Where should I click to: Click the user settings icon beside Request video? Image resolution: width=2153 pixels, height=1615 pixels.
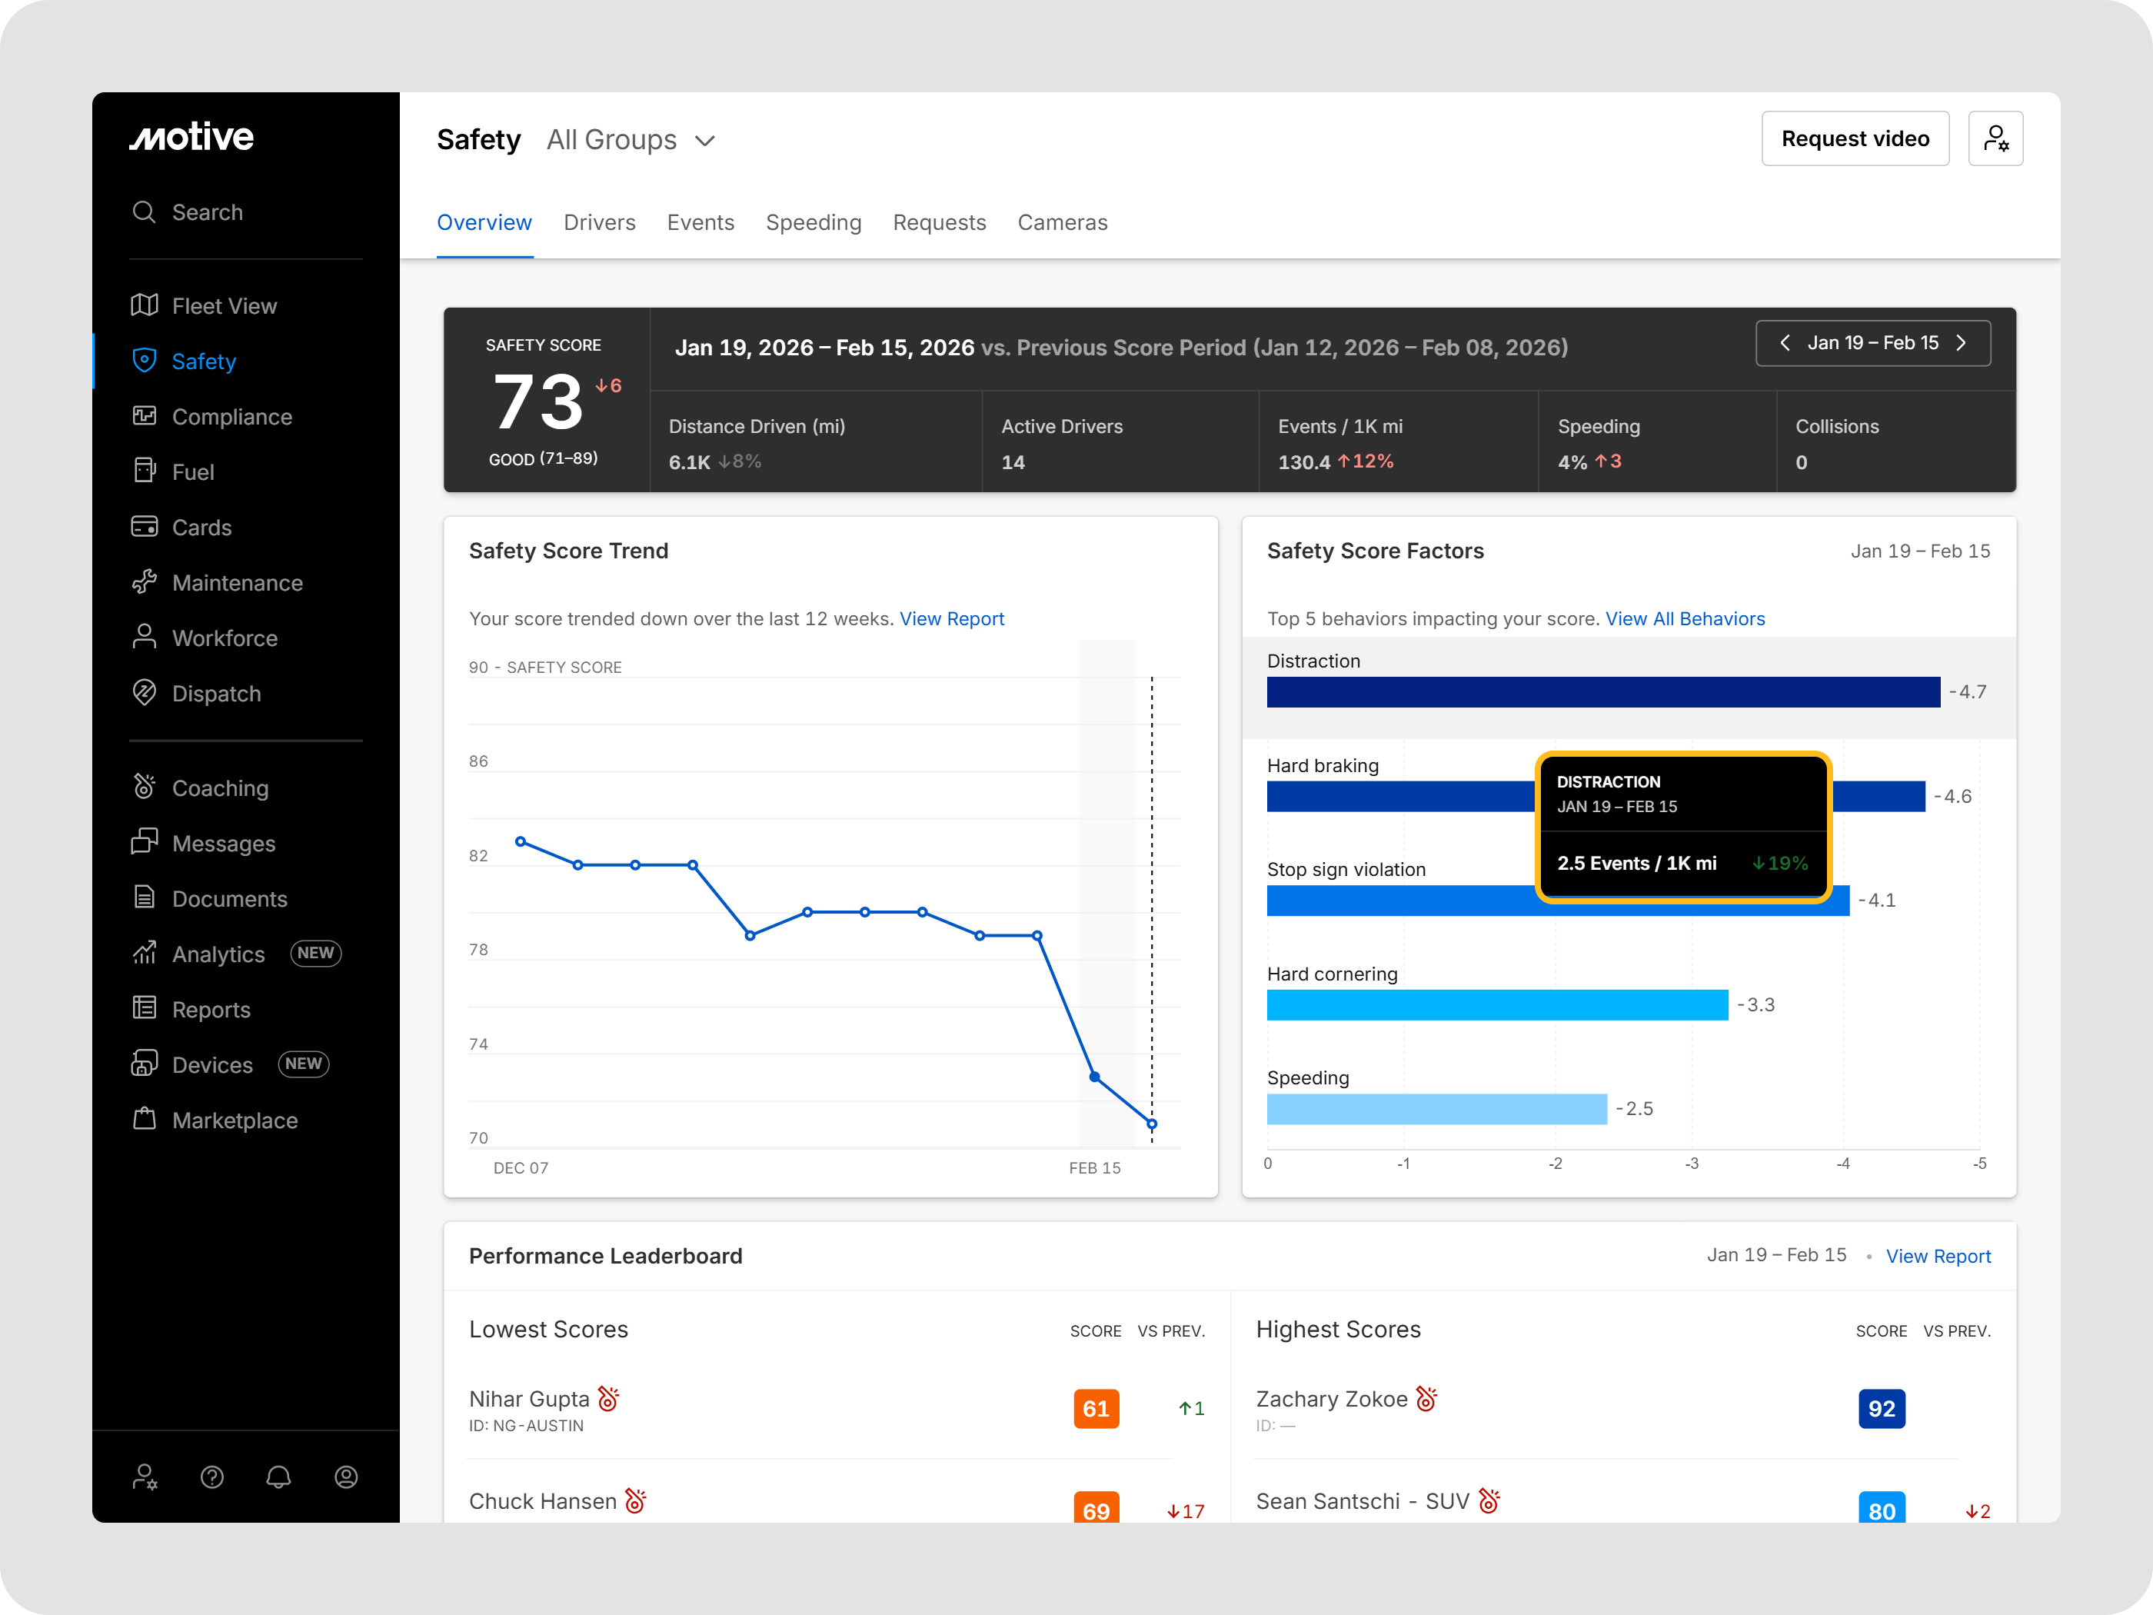(1995, 139)
